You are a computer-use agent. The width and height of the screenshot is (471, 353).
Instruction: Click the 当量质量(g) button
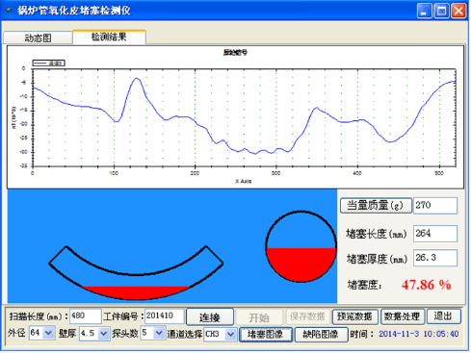coord(376,205)
